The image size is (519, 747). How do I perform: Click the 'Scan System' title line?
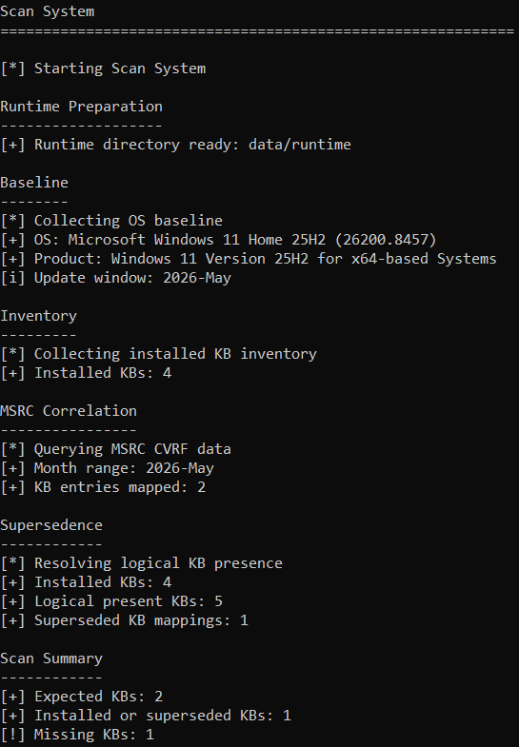[48, 11]
